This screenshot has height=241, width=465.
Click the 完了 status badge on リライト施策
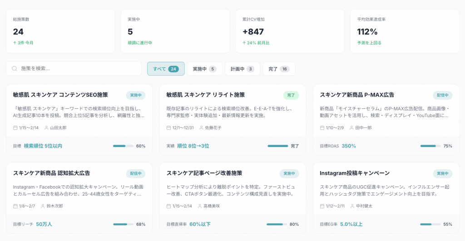pyautogui.click(x=291, y=95)
